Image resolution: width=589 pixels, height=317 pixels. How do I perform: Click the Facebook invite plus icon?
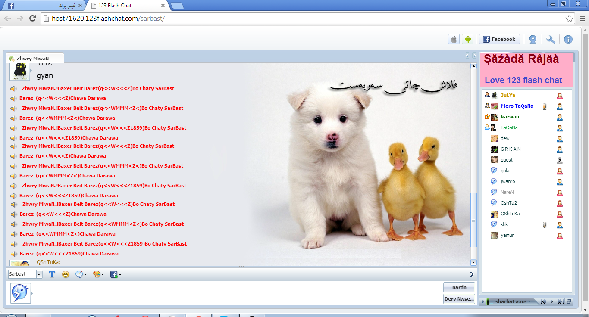pyautogui.click(x=114, y=274)
